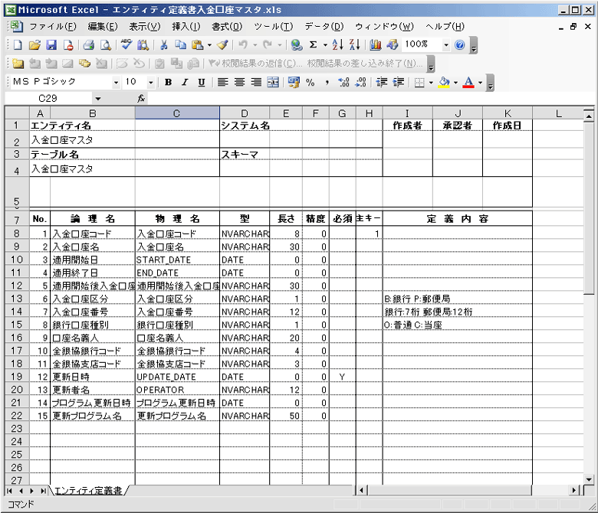This screenshot has width=598, height=513.
Task: Open the AutoSum dropdown arrow
Action: click(x=325, y=45)
